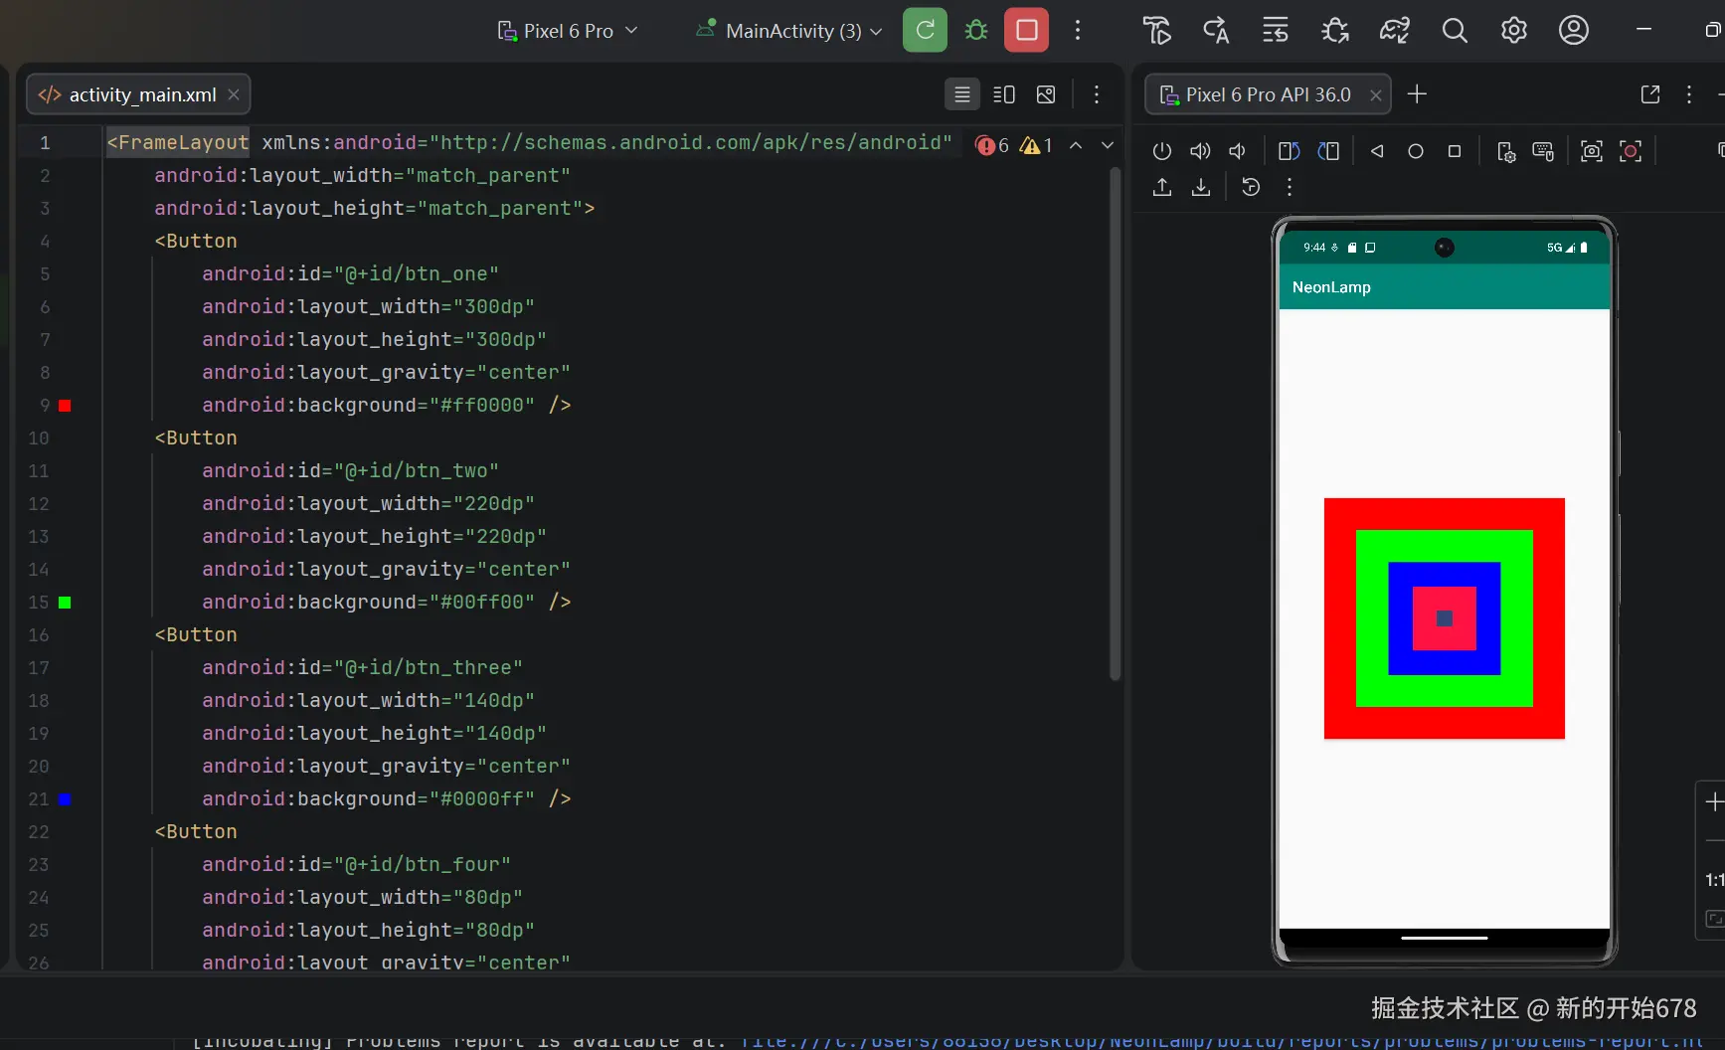Toggle hardware keyboard input for emulator
This screenshot has height=1050, width=1725.
(x=1543, y=151)
